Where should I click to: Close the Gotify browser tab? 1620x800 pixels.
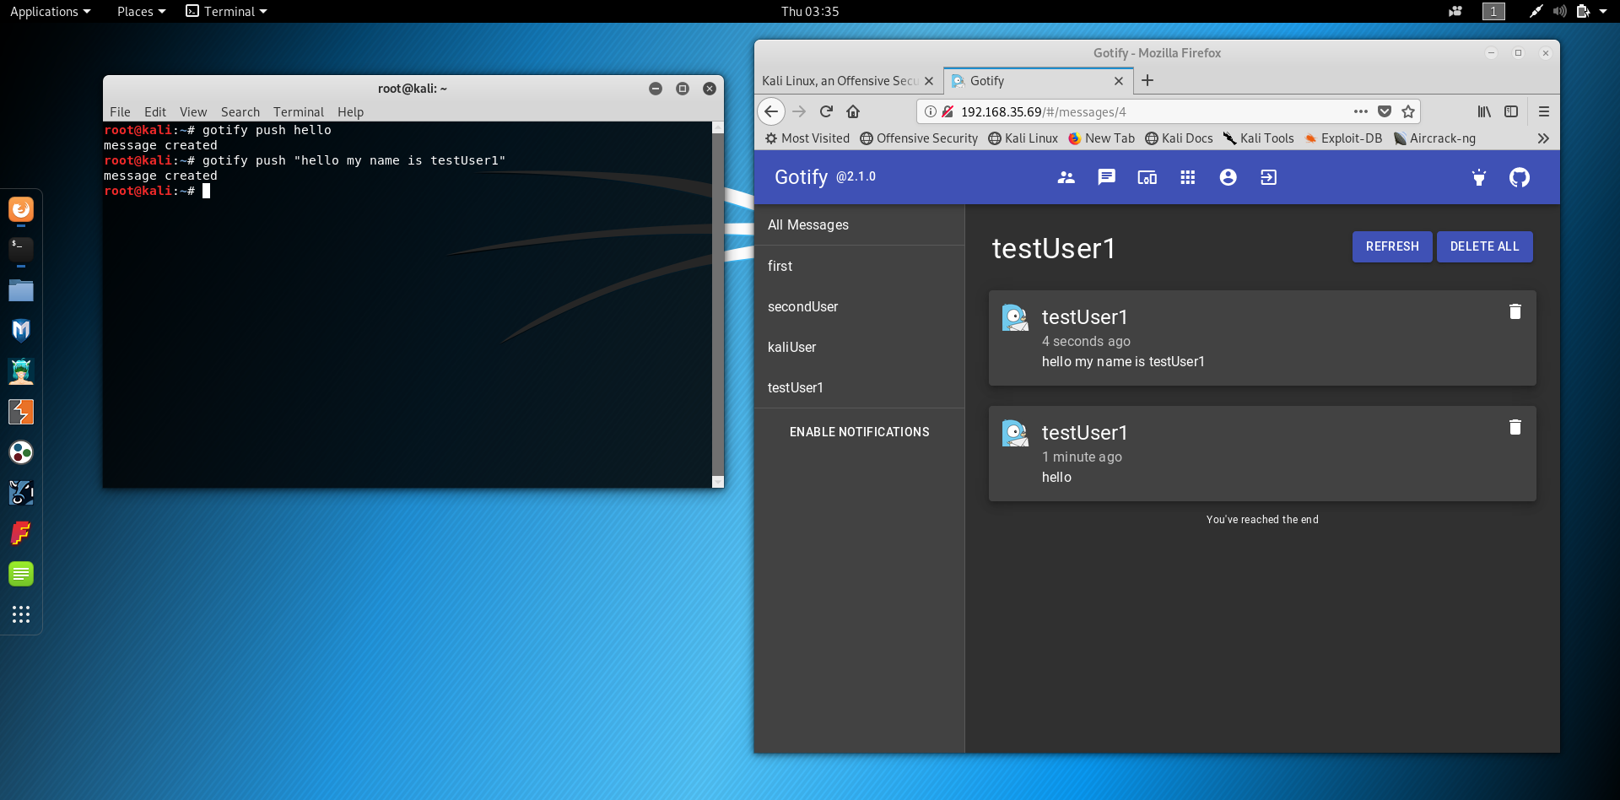point(1118,81)
